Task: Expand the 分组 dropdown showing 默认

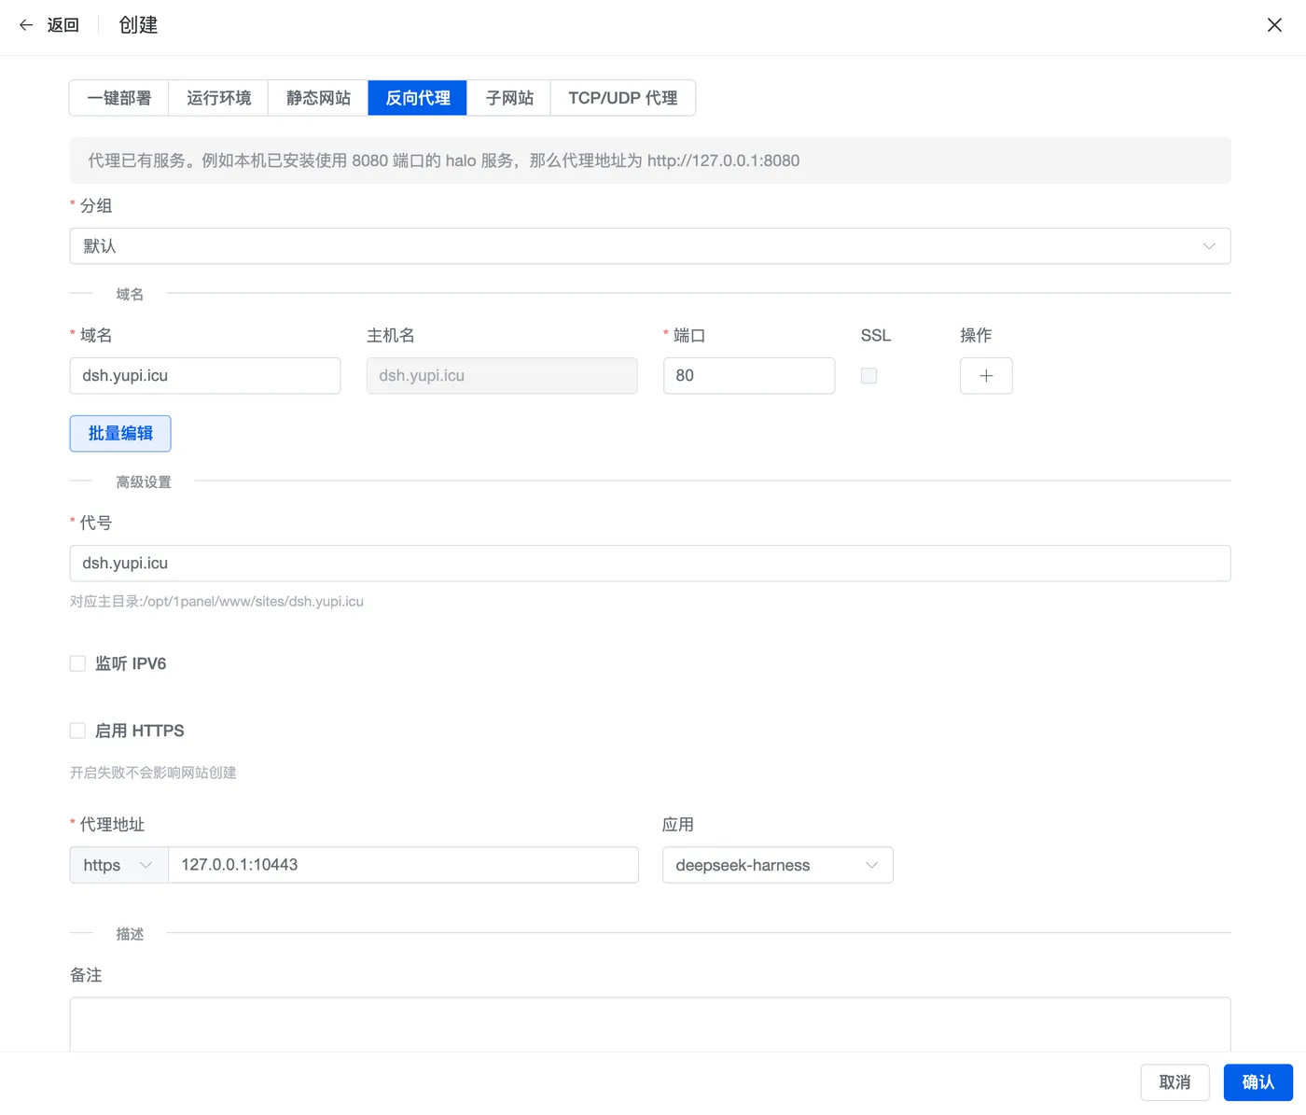Action: tap(650, 246)
